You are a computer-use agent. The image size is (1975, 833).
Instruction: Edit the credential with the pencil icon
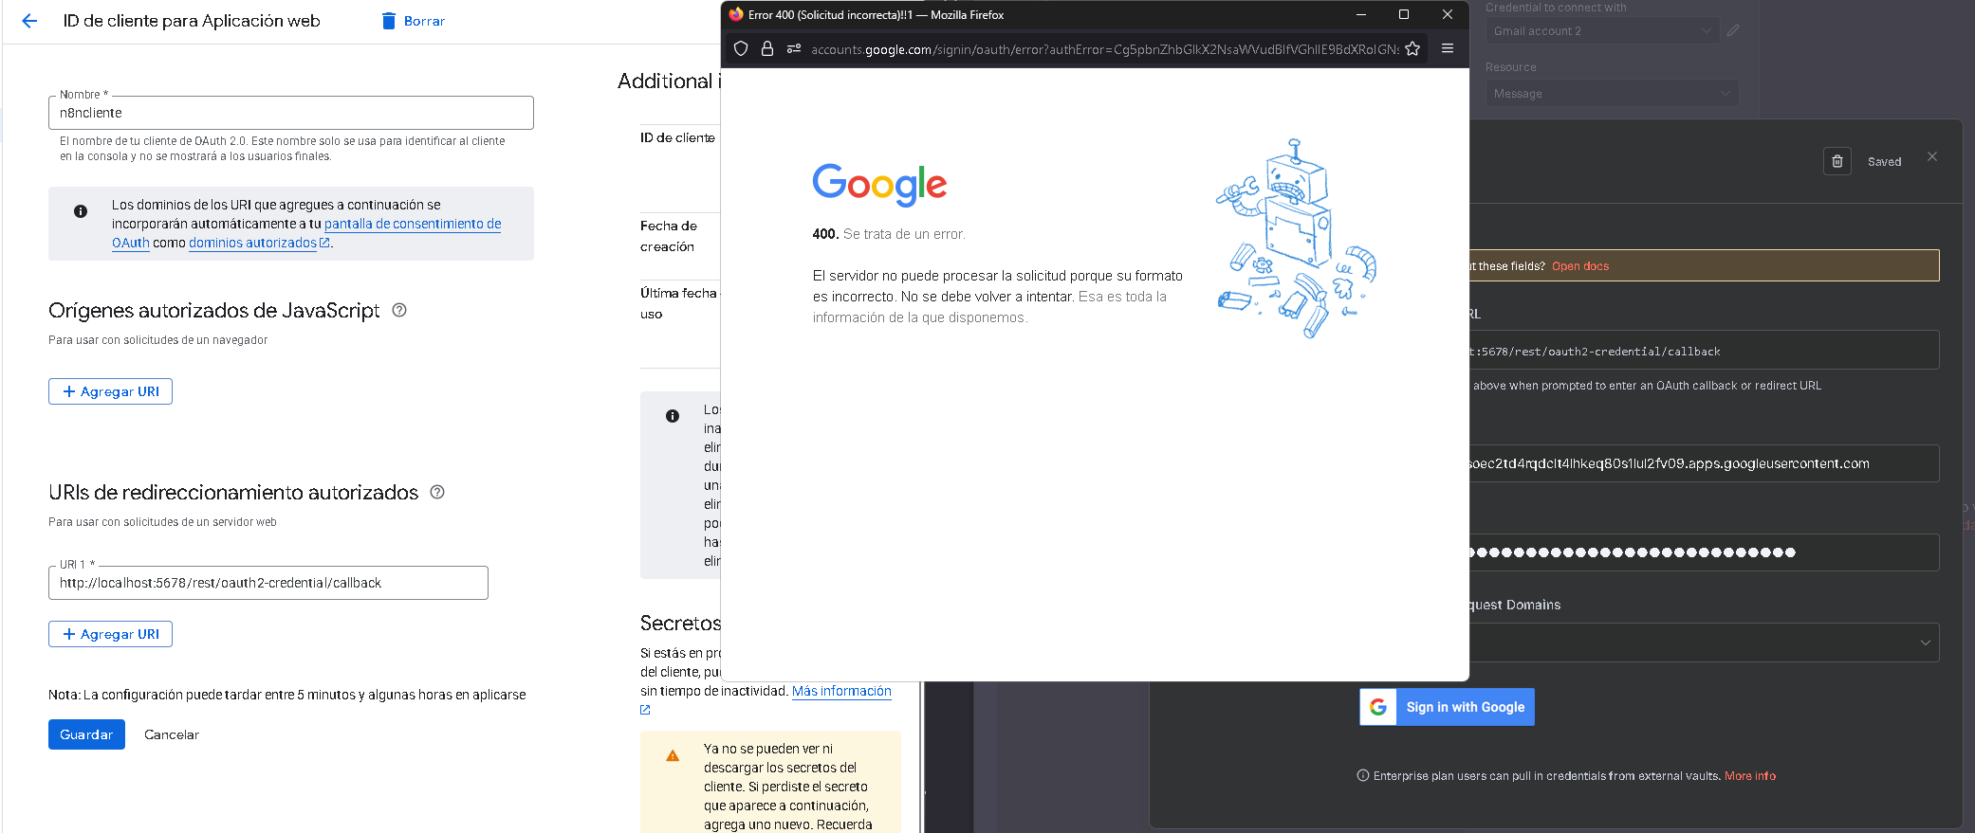[x=1733, y=30]
